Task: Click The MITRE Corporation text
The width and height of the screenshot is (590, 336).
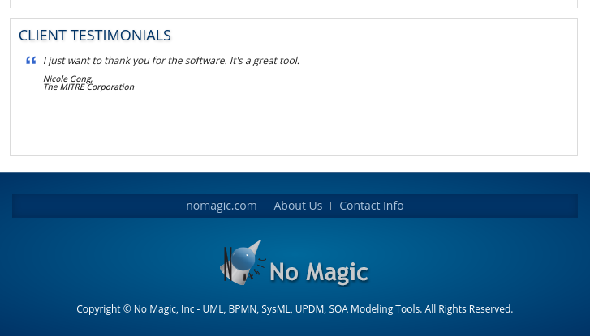Action: coord(88,87)
